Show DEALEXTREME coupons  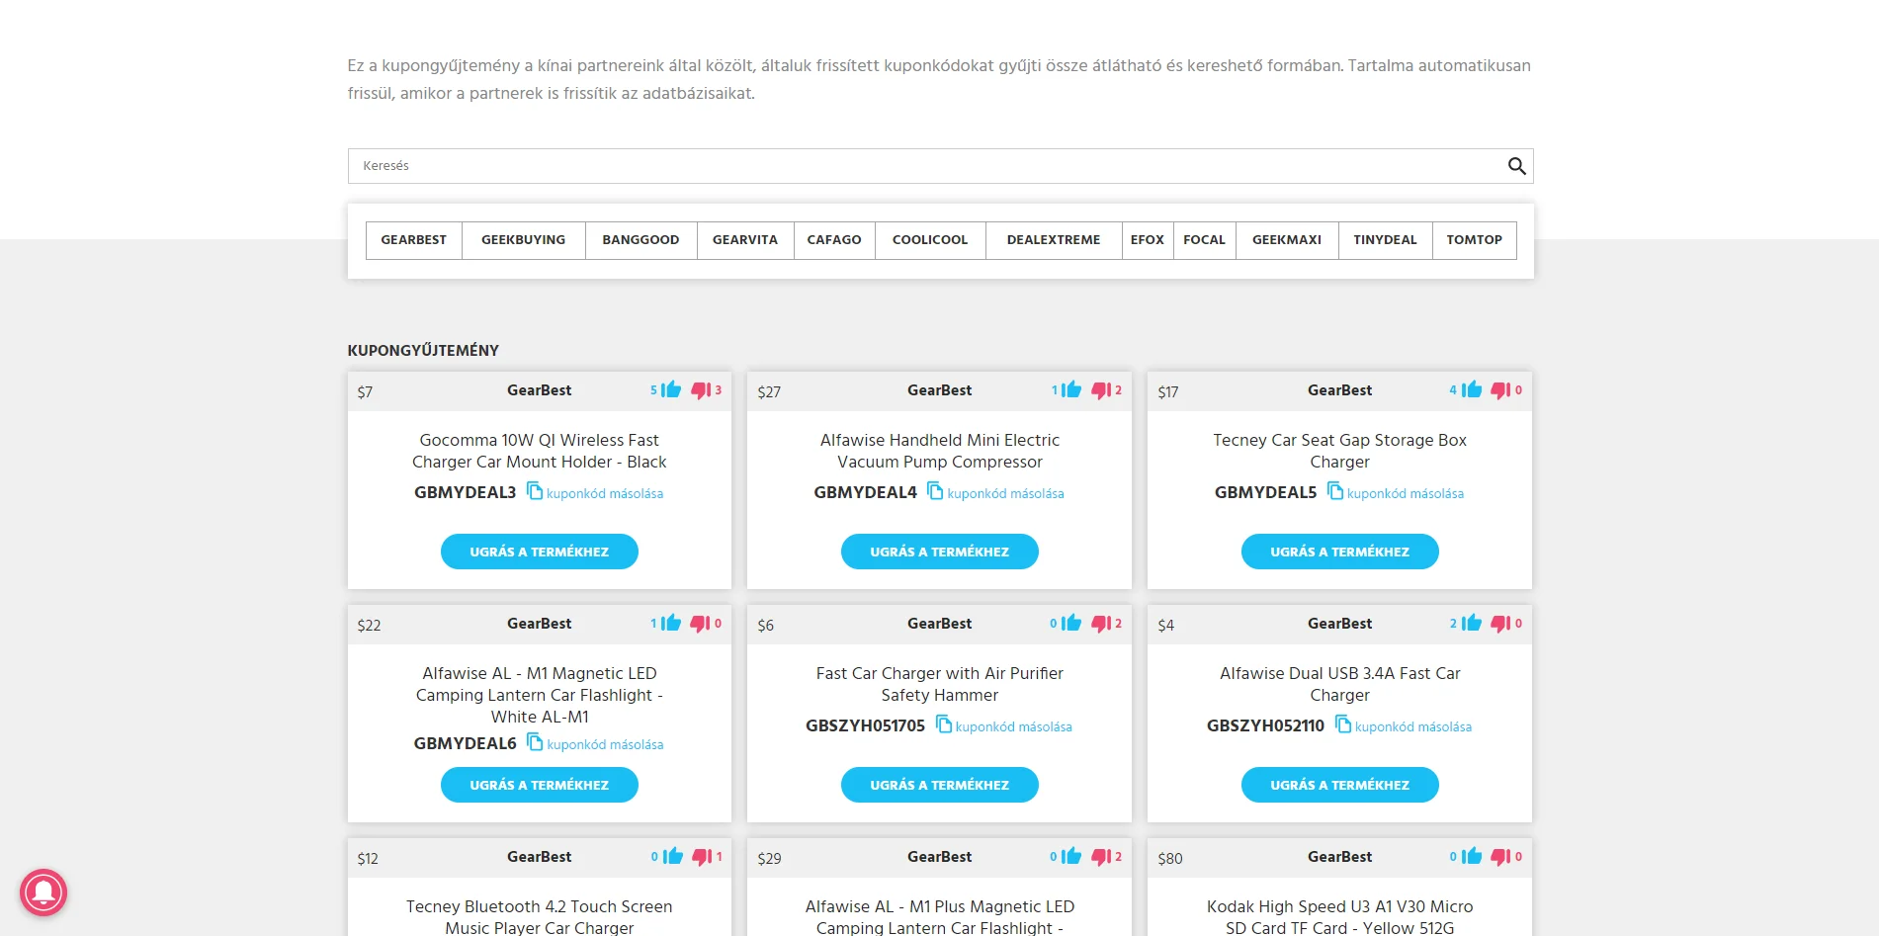1054,240
